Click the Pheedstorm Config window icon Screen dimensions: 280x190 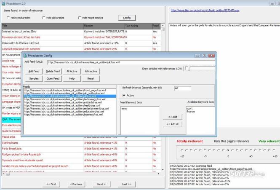(25, 56)
